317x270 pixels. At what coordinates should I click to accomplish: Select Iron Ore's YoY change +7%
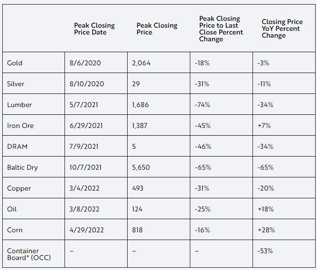click(264, 126)
